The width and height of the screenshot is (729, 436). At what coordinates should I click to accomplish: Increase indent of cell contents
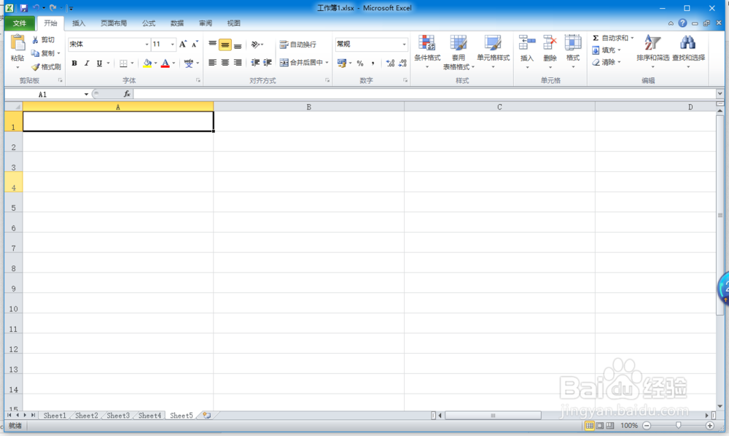268,63
